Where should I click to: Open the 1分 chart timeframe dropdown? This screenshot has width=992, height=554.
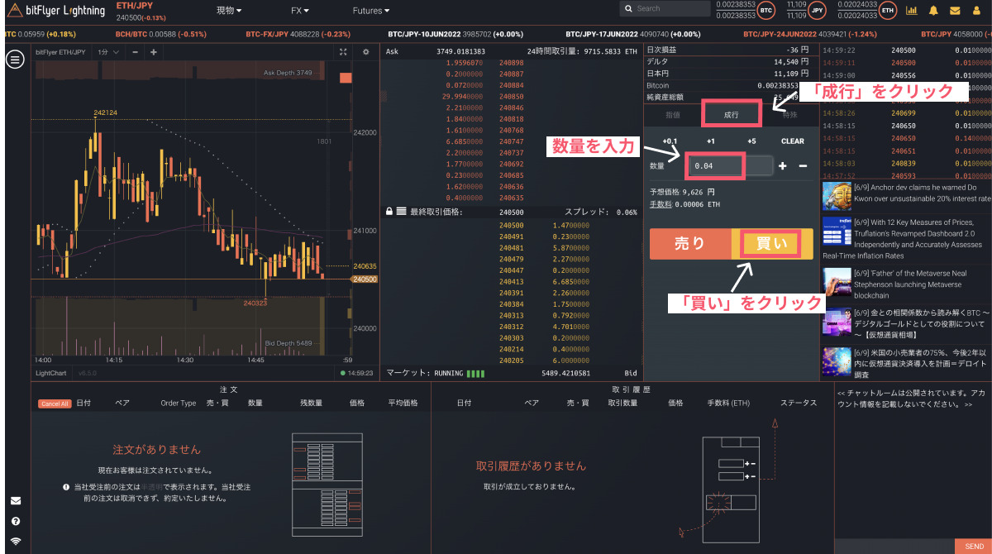pos(108,51)
